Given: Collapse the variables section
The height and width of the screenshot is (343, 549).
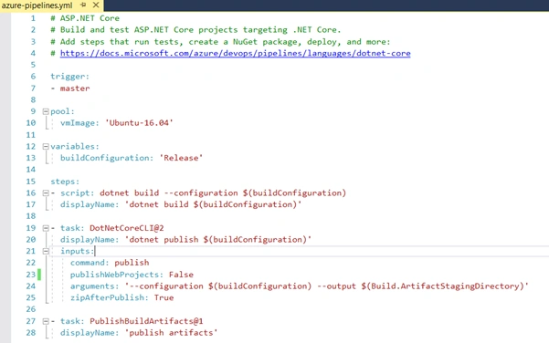Looking at the screenshot, I should 46,147.
